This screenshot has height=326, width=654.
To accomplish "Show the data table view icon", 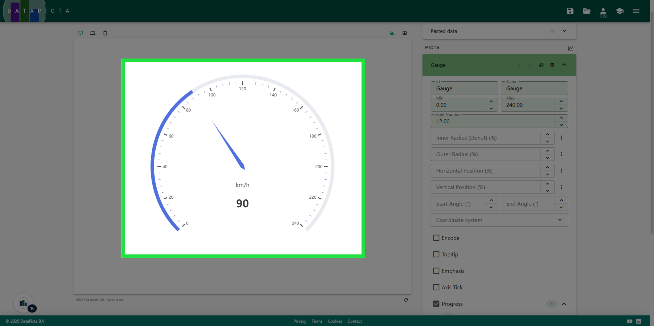I will pos(405,33).
